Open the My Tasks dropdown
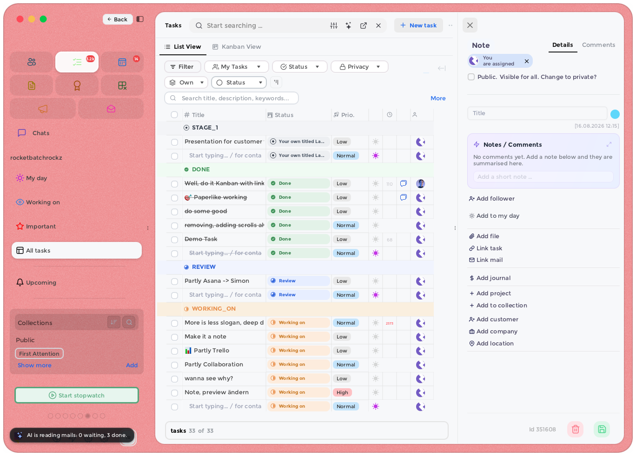 pyautogui.click(x=237, y=67)
